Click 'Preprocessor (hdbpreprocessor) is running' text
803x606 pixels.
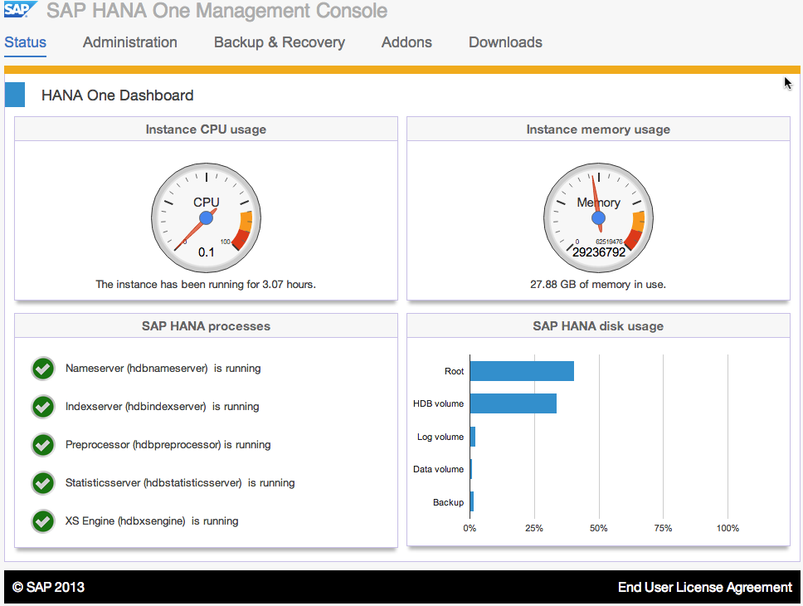(x=168, y=444)
